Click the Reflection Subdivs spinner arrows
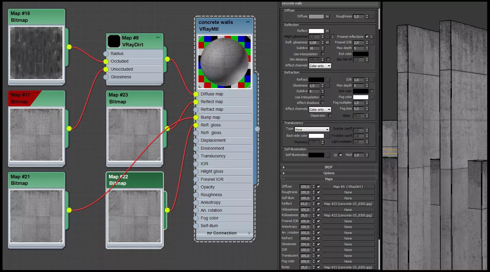Image resolution: width=490 pixels, height=272 pixels. [x=323, y=48]
